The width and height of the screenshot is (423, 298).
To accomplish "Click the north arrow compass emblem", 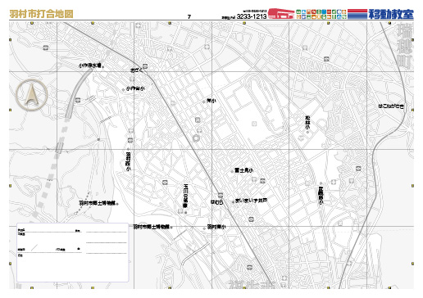I will pyautogui.click(x=32, y=95).
